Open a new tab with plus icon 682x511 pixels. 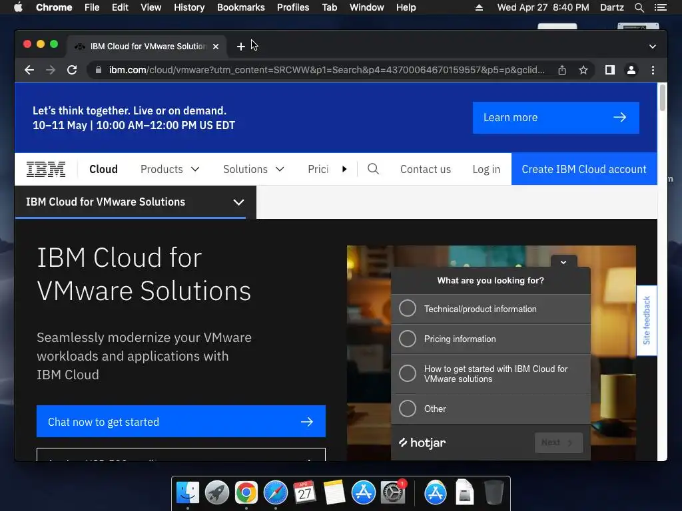coord(240,46)
